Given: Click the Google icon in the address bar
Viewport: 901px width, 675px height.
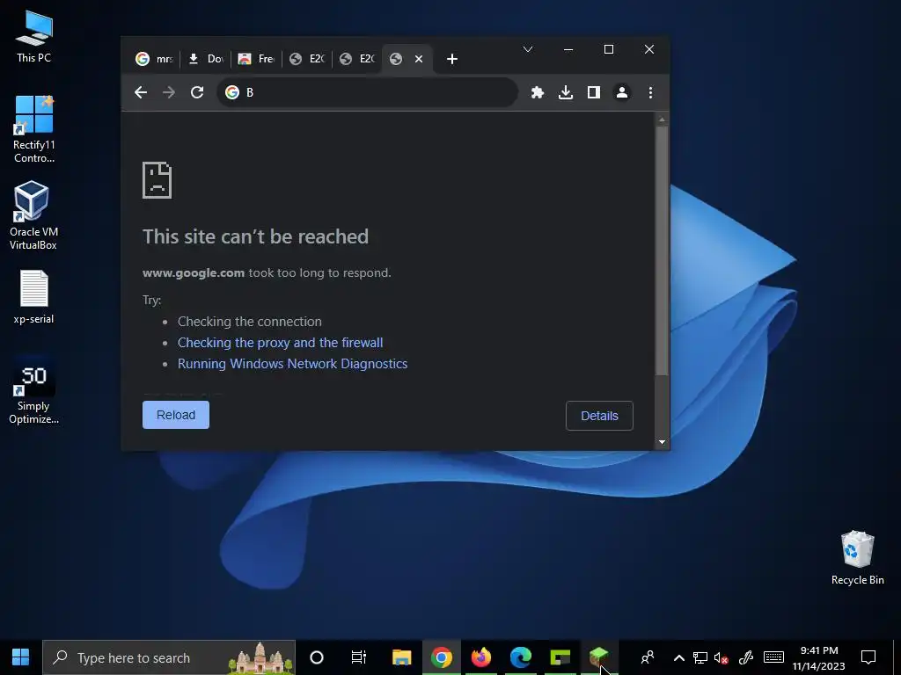Looking at the screenshot, I should (232, 92).
